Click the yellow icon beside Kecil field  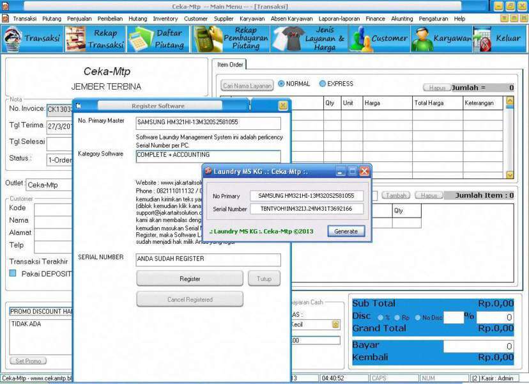(335, 324)
